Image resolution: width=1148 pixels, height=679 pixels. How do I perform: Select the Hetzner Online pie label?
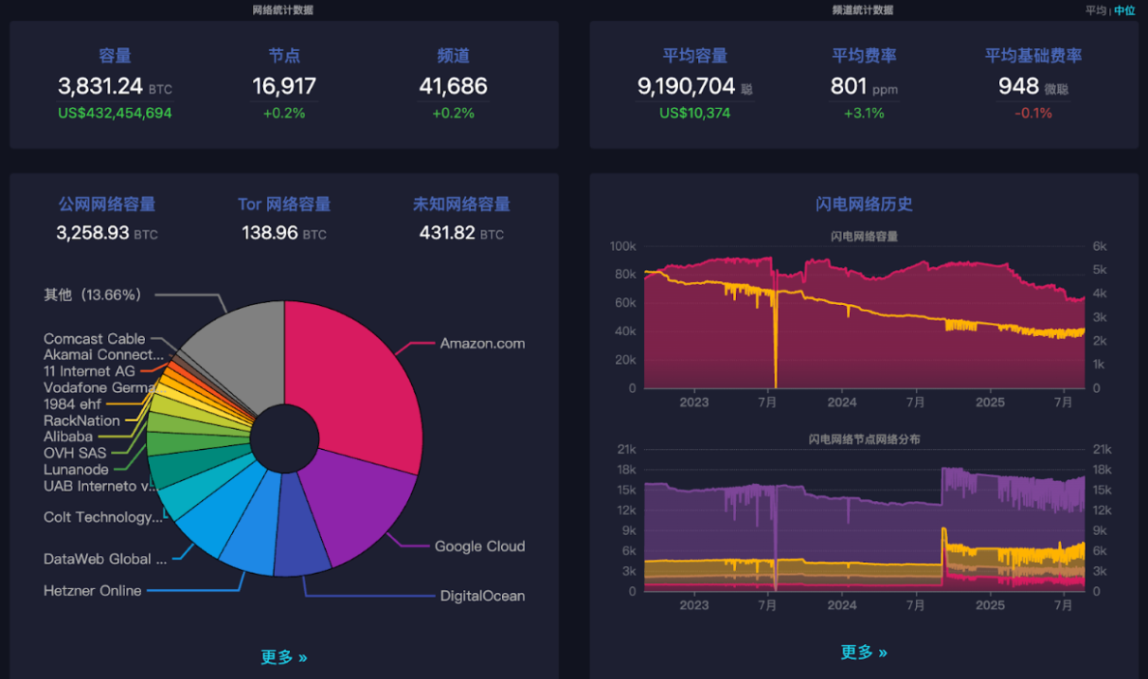93,591
